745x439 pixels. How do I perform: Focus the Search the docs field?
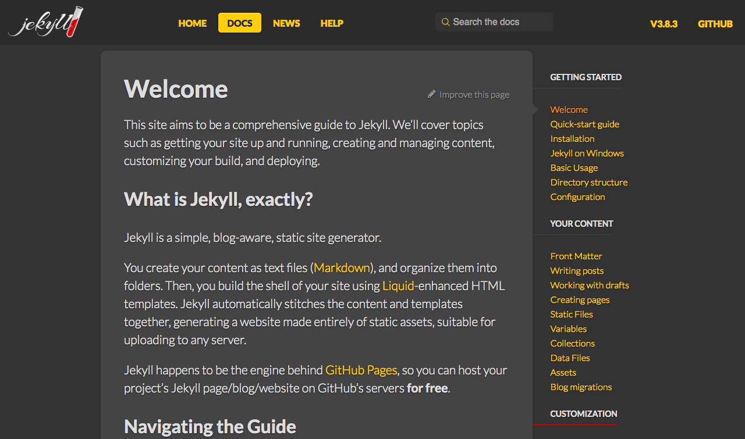(x=494, y=22)
